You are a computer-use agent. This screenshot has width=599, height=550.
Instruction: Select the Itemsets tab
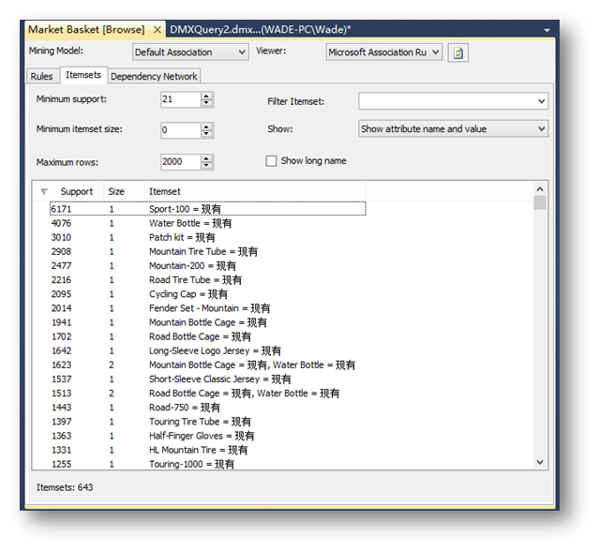[83, 75]
